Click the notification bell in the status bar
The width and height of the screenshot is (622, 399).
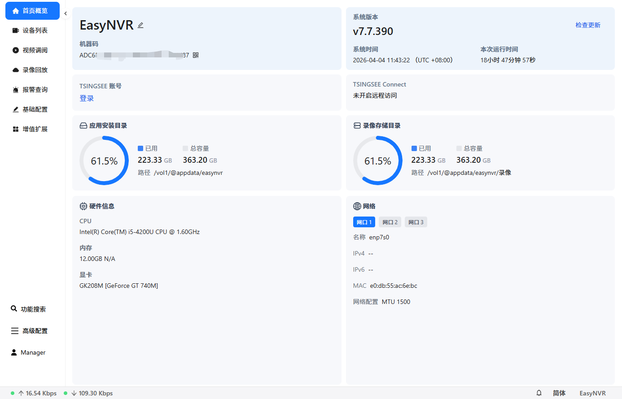(539, 393)
